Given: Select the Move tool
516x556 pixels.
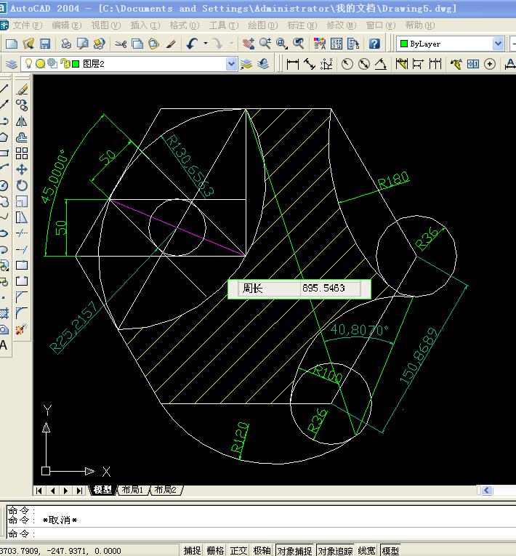Looking at the screenshot, I should pyautogui.click(x=22, y=169).
